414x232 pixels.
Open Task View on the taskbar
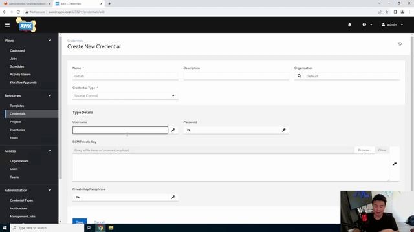click(x=89, y=227)
